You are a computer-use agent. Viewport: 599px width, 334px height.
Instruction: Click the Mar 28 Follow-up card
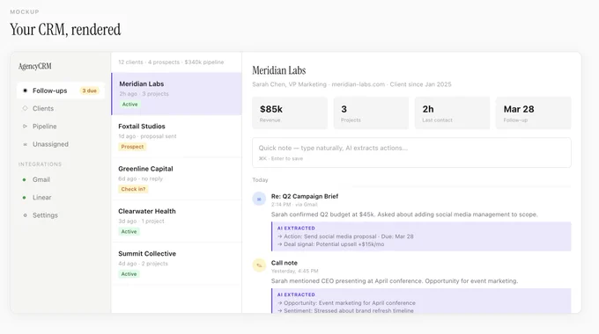pos(534,113)
